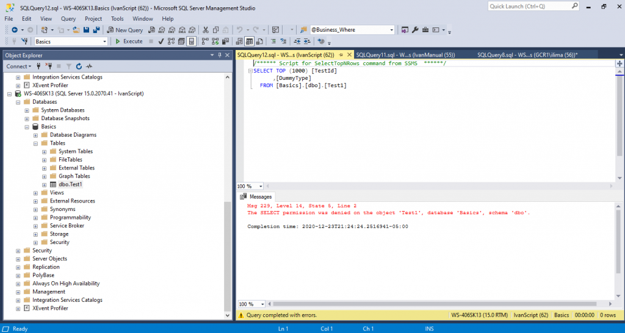Click the Increase Indent icon
625x333 pixels.
[307, 41]
